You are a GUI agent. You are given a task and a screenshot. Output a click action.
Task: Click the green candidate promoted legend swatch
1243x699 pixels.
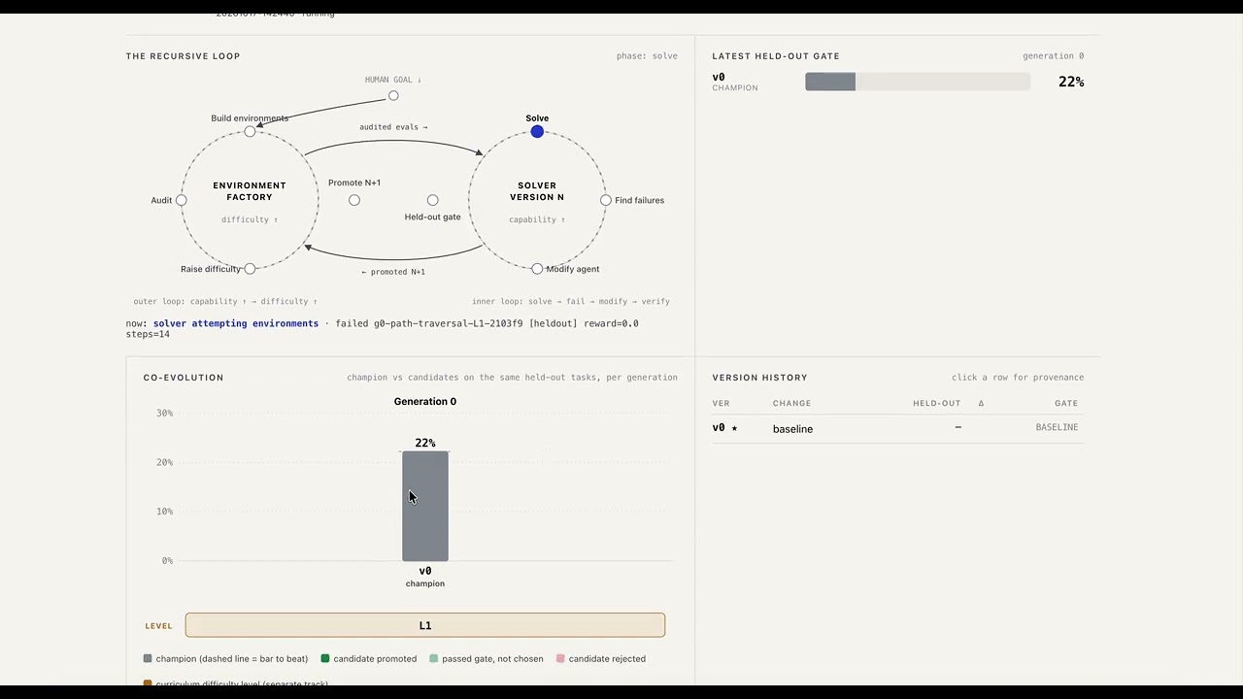[x=325, y=658]
